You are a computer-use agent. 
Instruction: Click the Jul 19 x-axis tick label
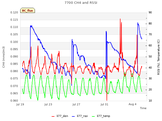pos(20,104)
